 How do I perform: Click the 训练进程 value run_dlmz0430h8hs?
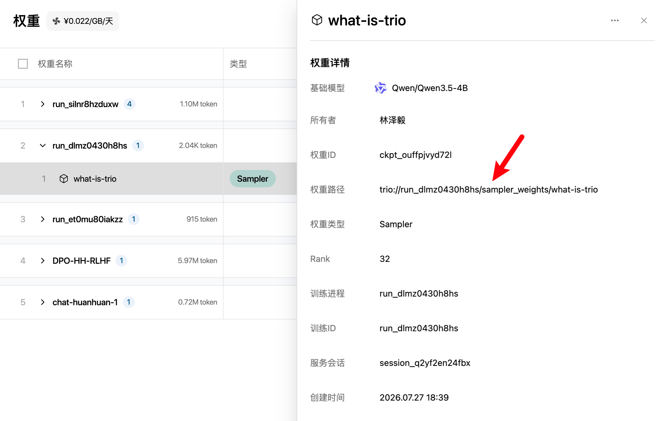coord(419,293)
